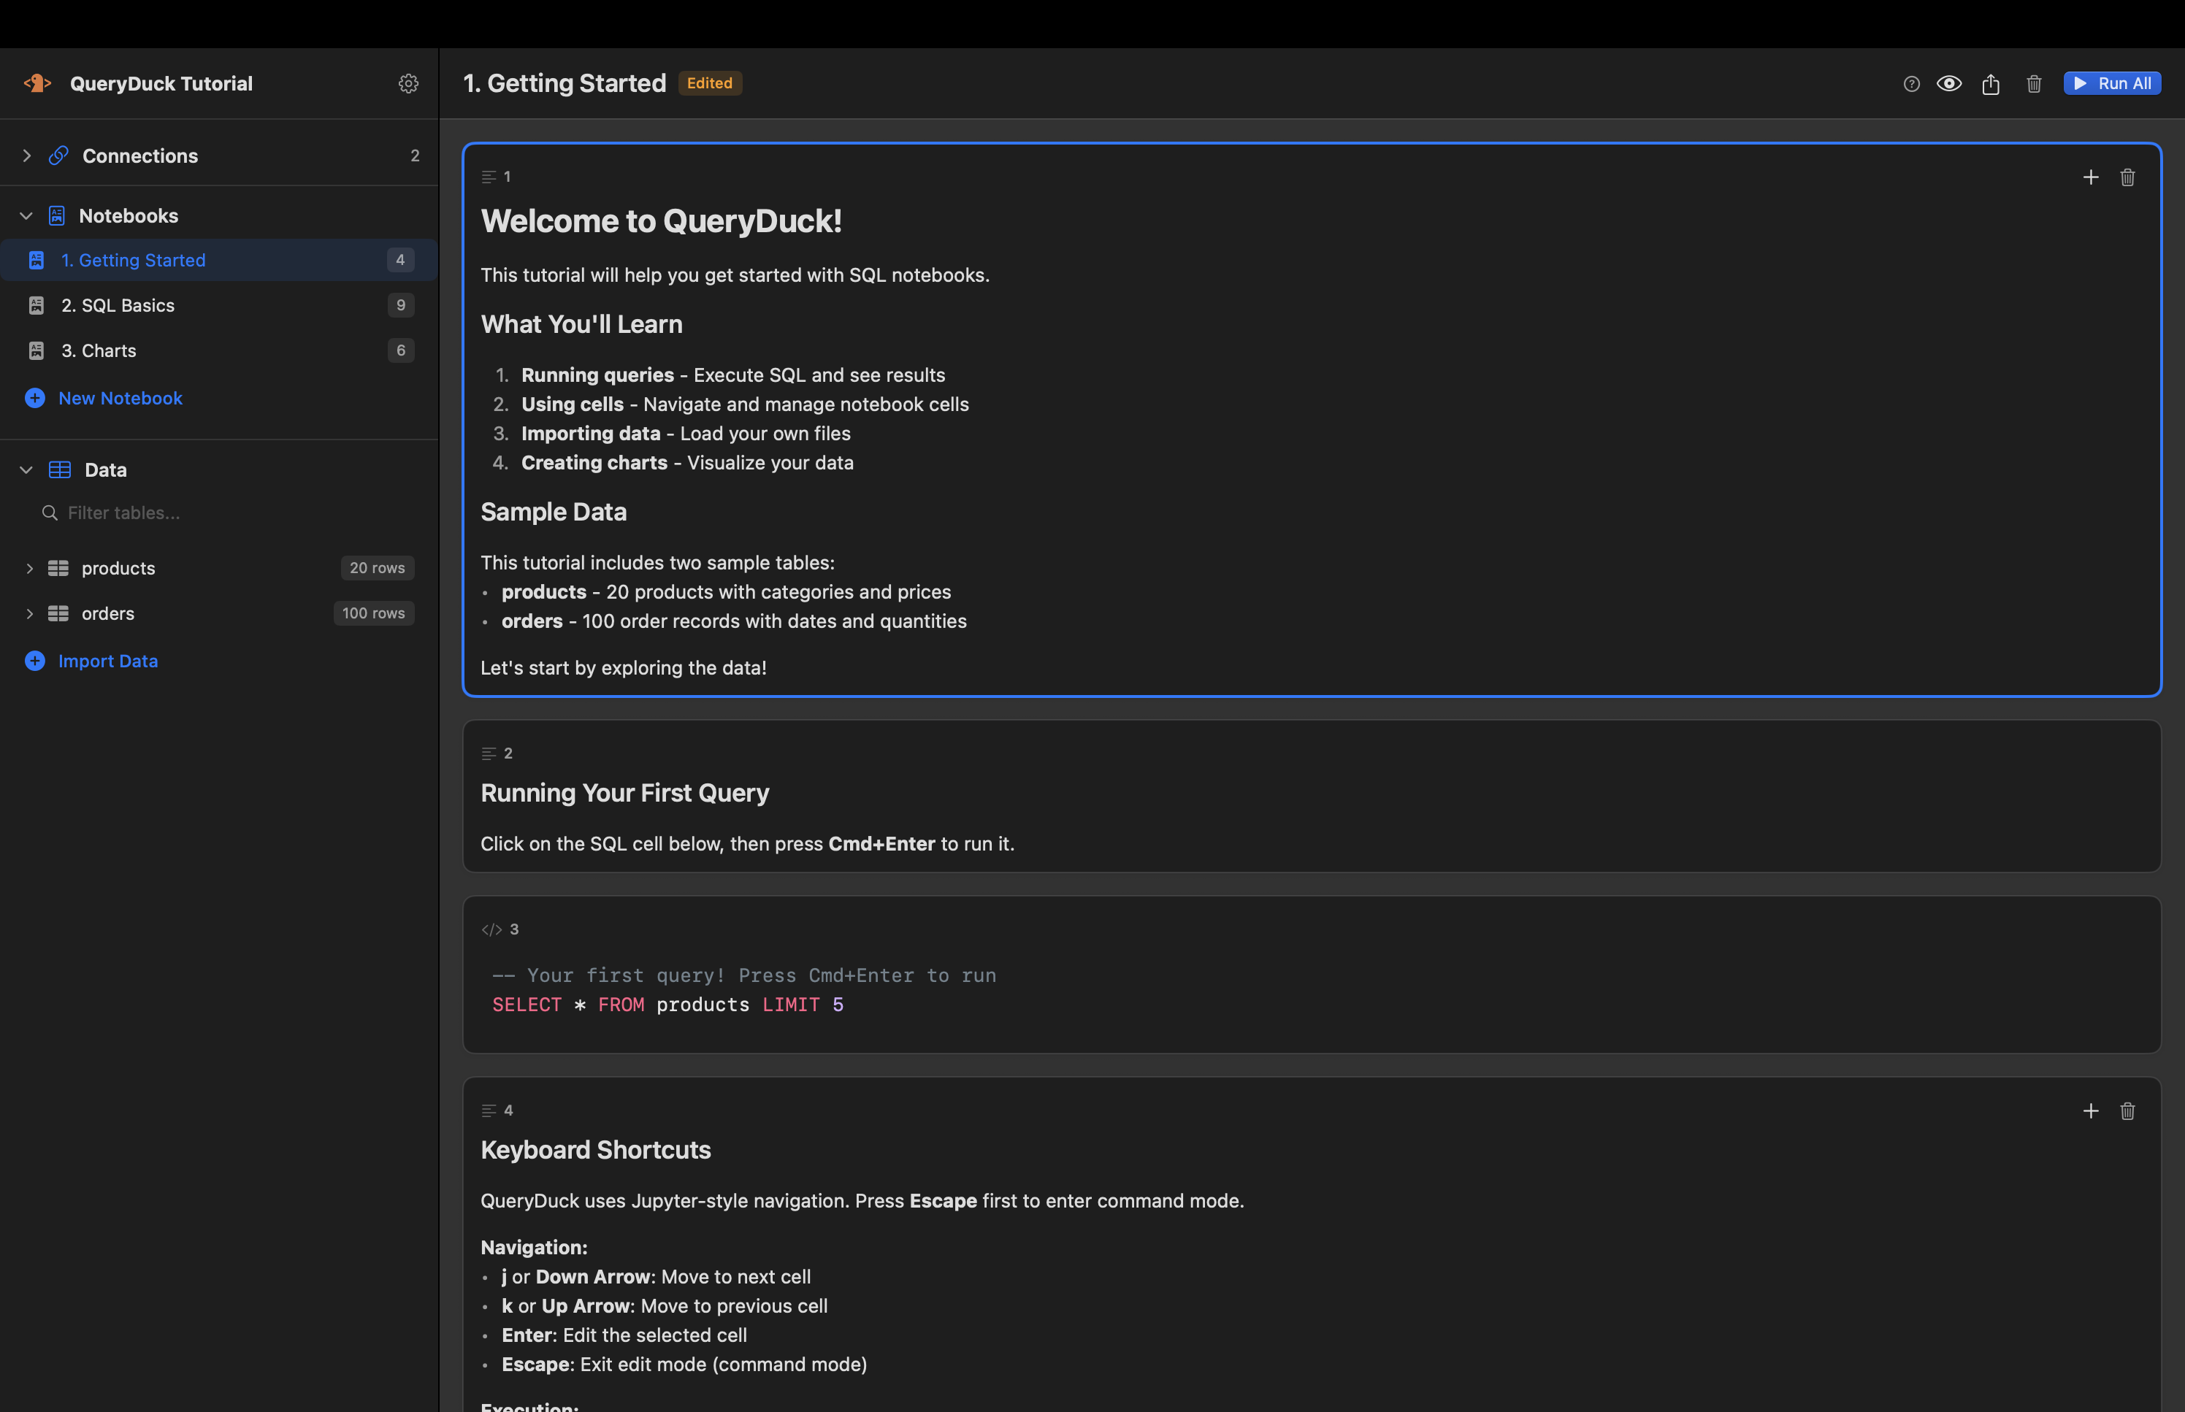Click the help question mark icon
This screenshot has width=2185, height=1412.
coord(1912,83)
